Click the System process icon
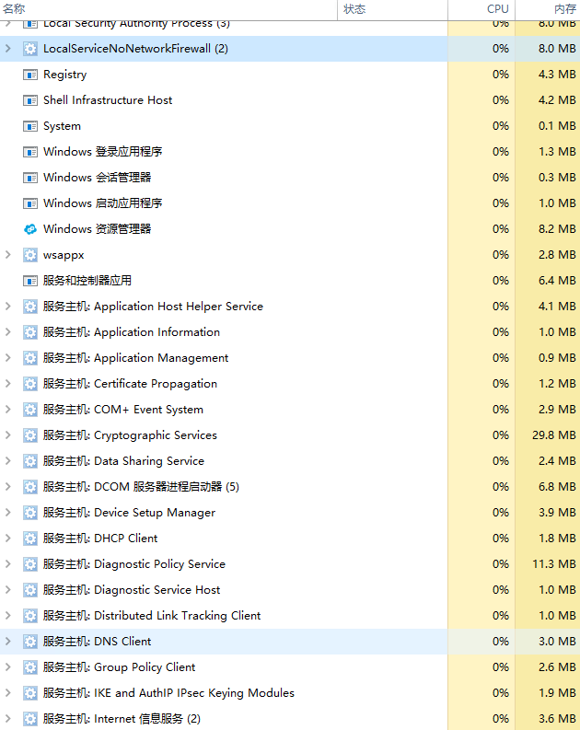This screenshot has width=580, height=730. pyautogui.click(x=30, y=126)
